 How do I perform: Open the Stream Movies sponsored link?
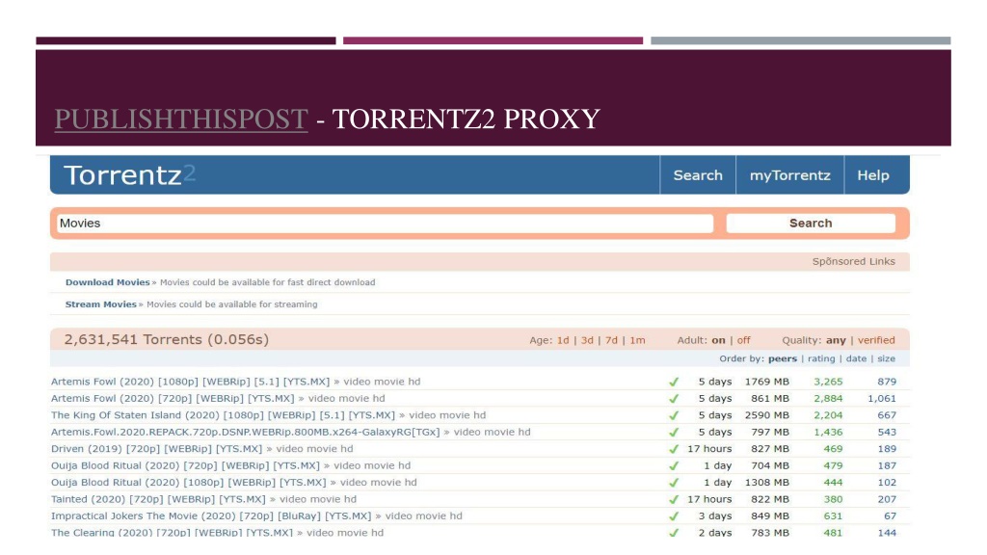tap(100, 304)
